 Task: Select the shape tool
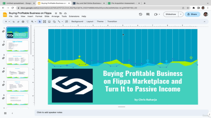54,22
